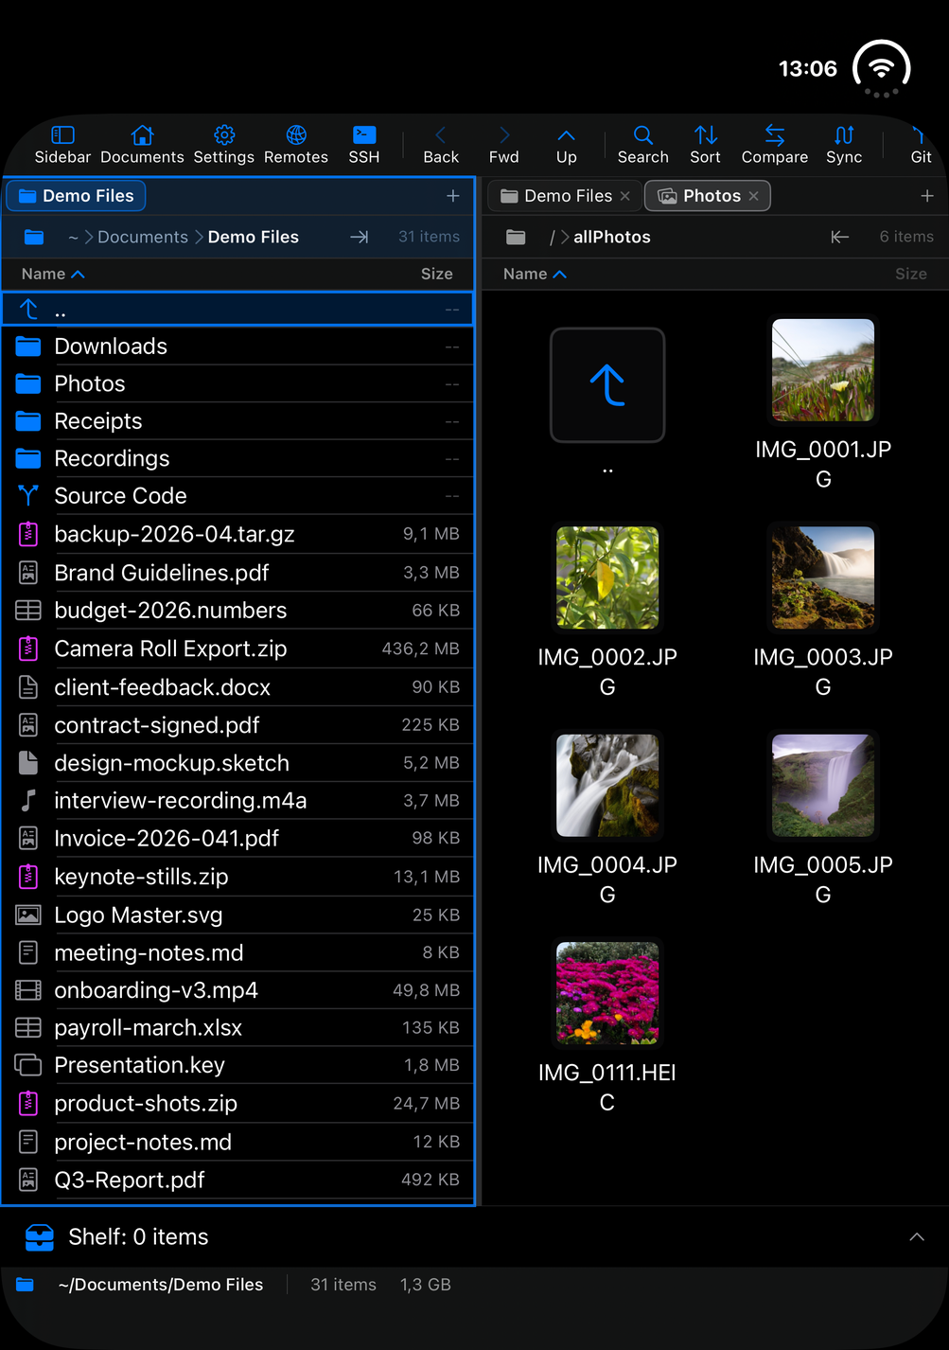
Task: Select parent directory row in left pane
Action: click(237, 310)
